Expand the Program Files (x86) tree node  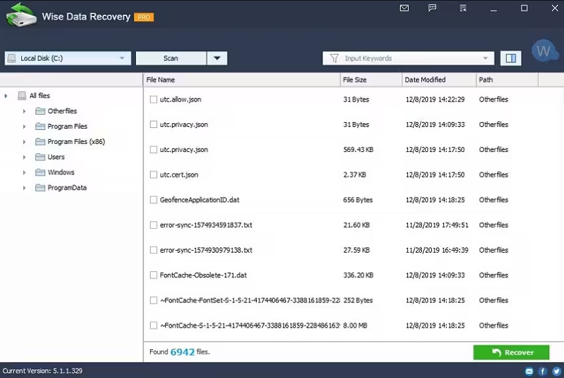pyautogui.click(x=24, y=142)
